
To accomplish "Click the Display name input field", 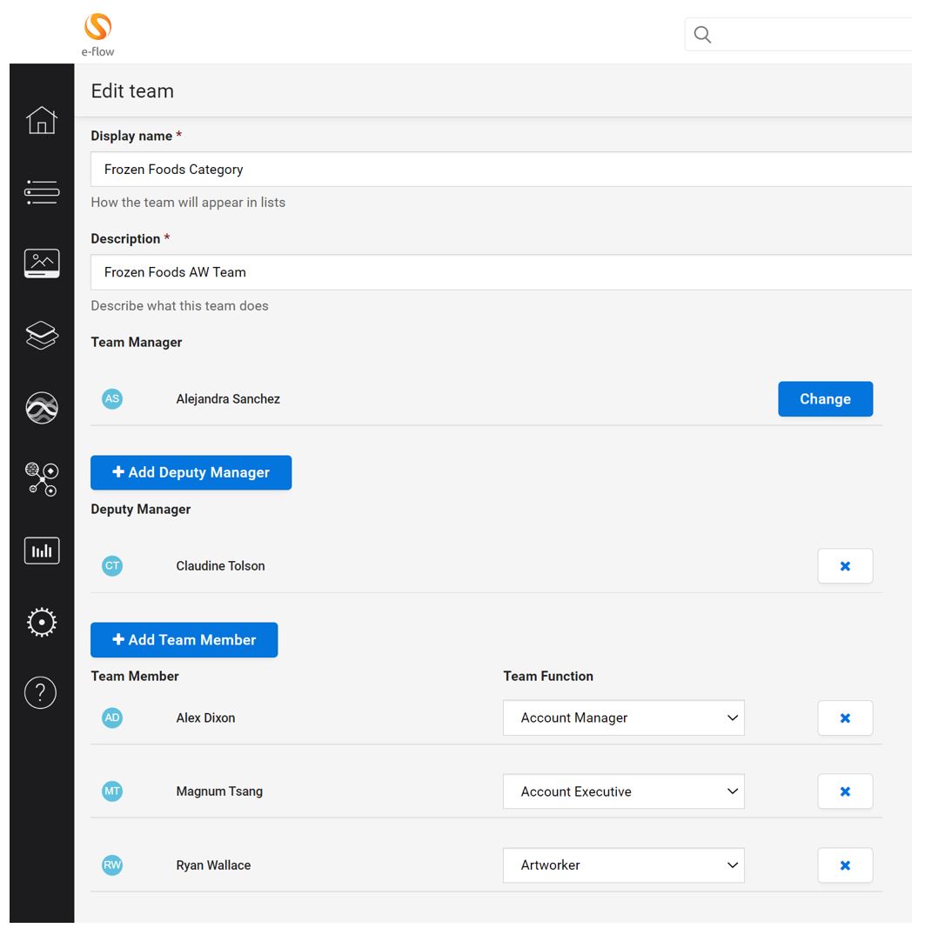I will coord(501,170).
